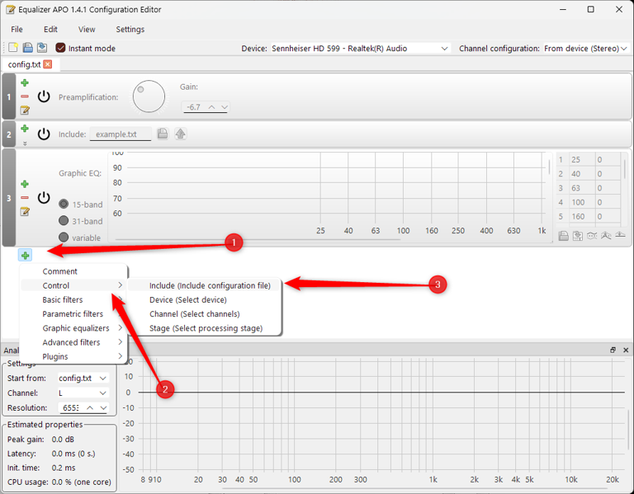Click the example.txt include file field

pos(120,134)
